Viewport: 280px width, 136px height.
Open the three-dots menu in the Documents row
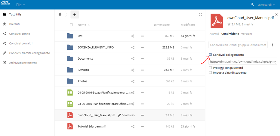pos(142,58)
